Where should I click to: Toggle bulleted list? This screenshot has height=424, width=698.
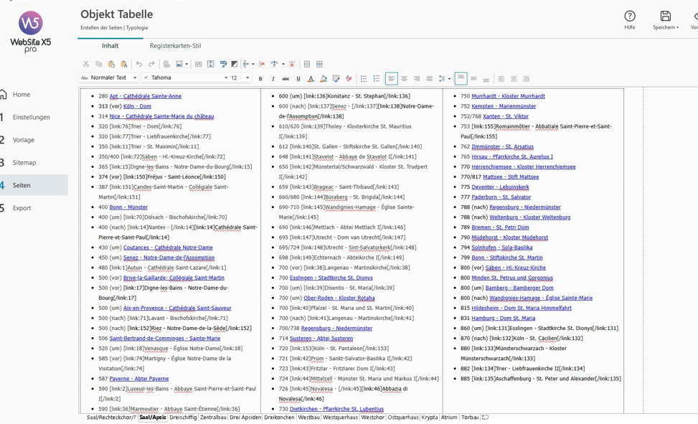click(x=364, y=79)
